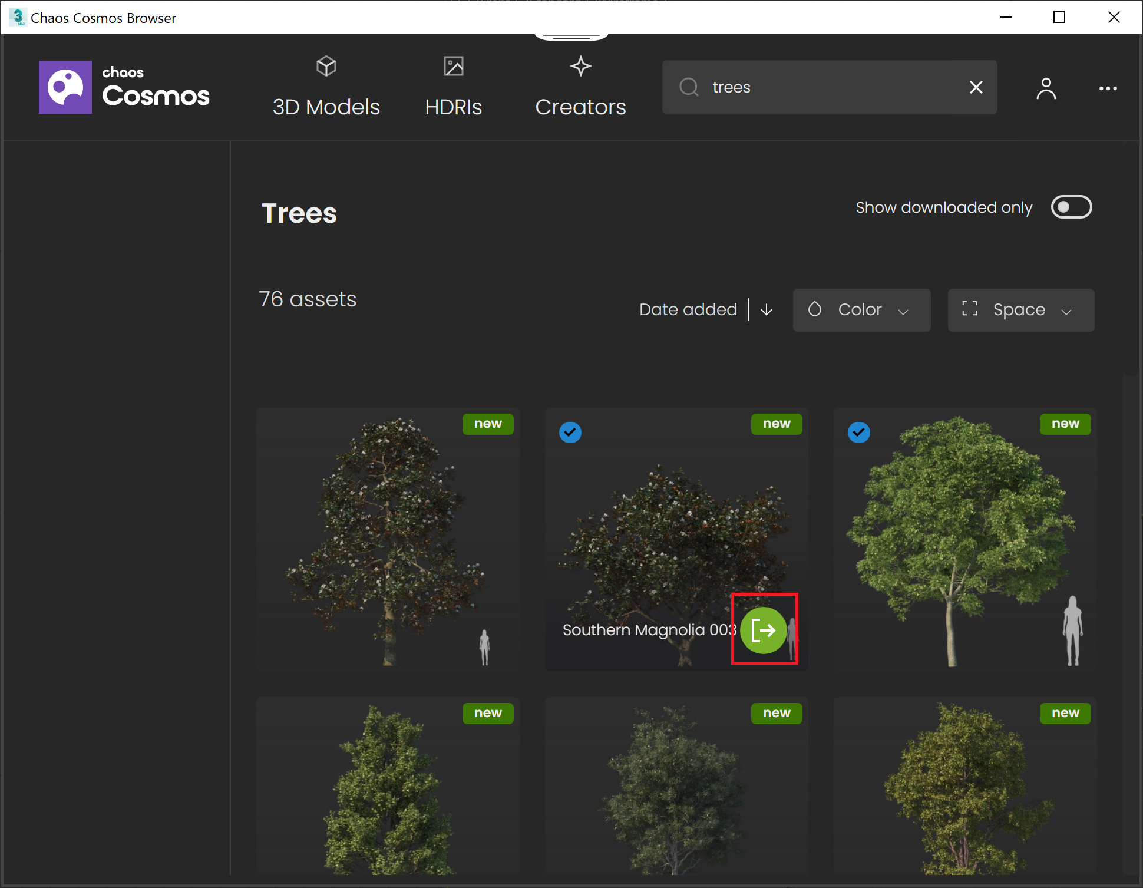Uncheck the selected green tree asset
This screenshot has height=888, width=1143.
pos(858,432)
